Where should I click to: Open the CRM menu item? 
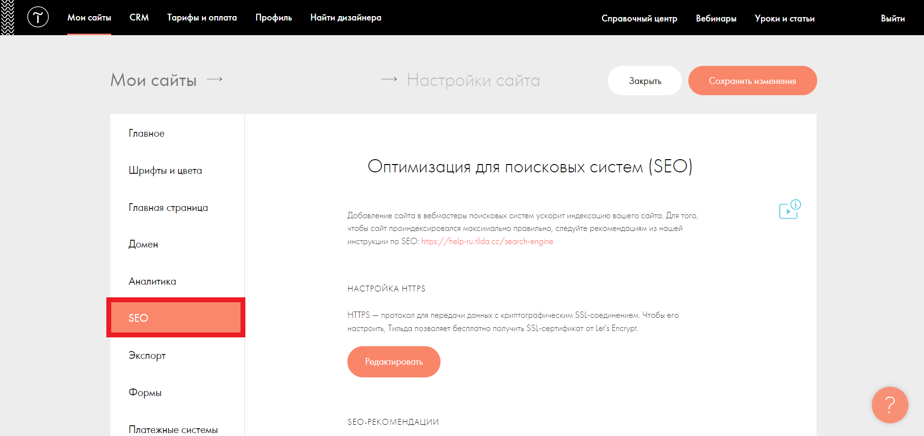139,18
